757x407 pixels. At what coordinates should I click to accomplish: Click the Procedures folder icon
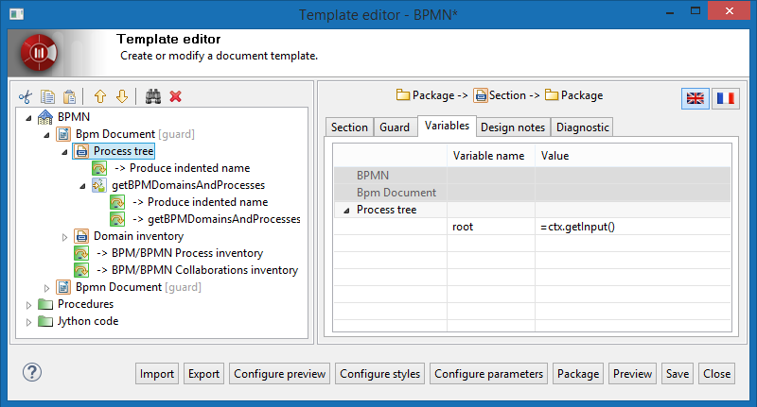click(x=45, y=304)
